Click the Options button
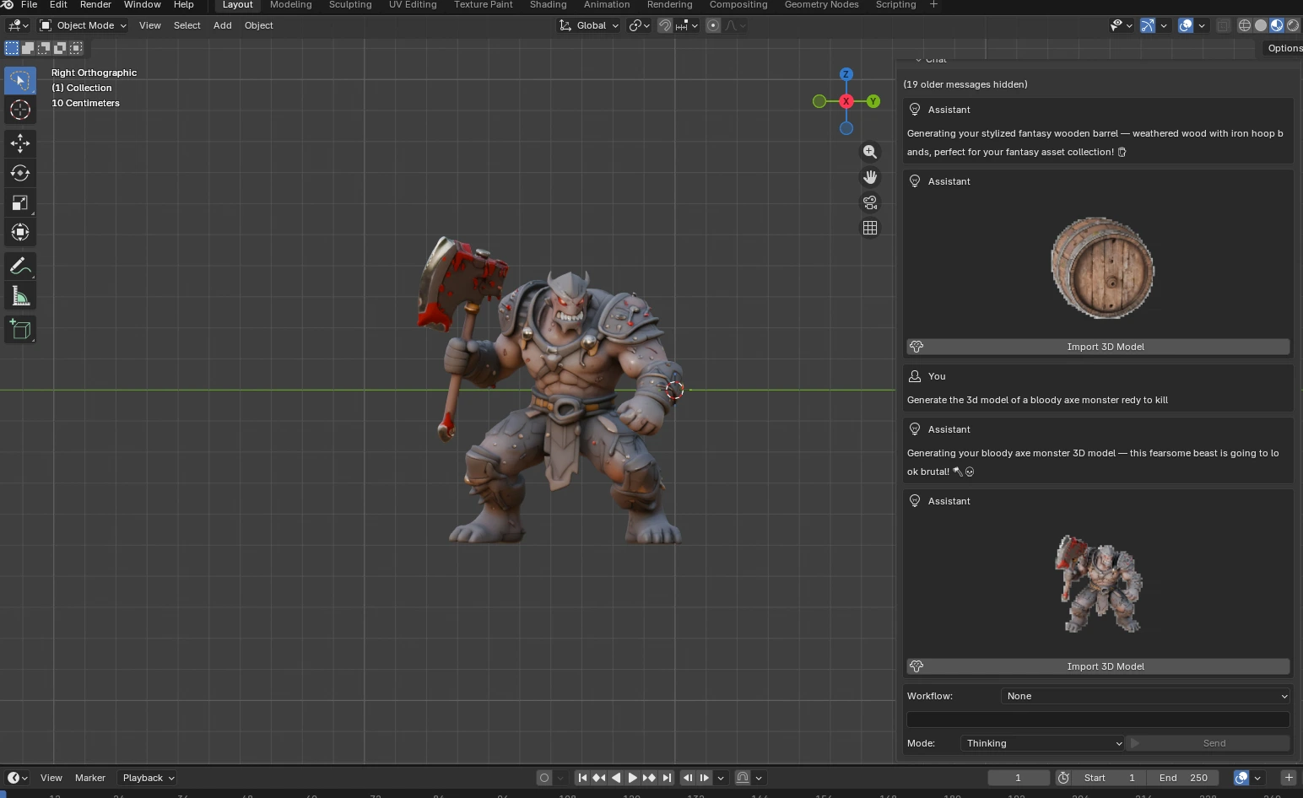1303x798 pixels. (1284, 48)
